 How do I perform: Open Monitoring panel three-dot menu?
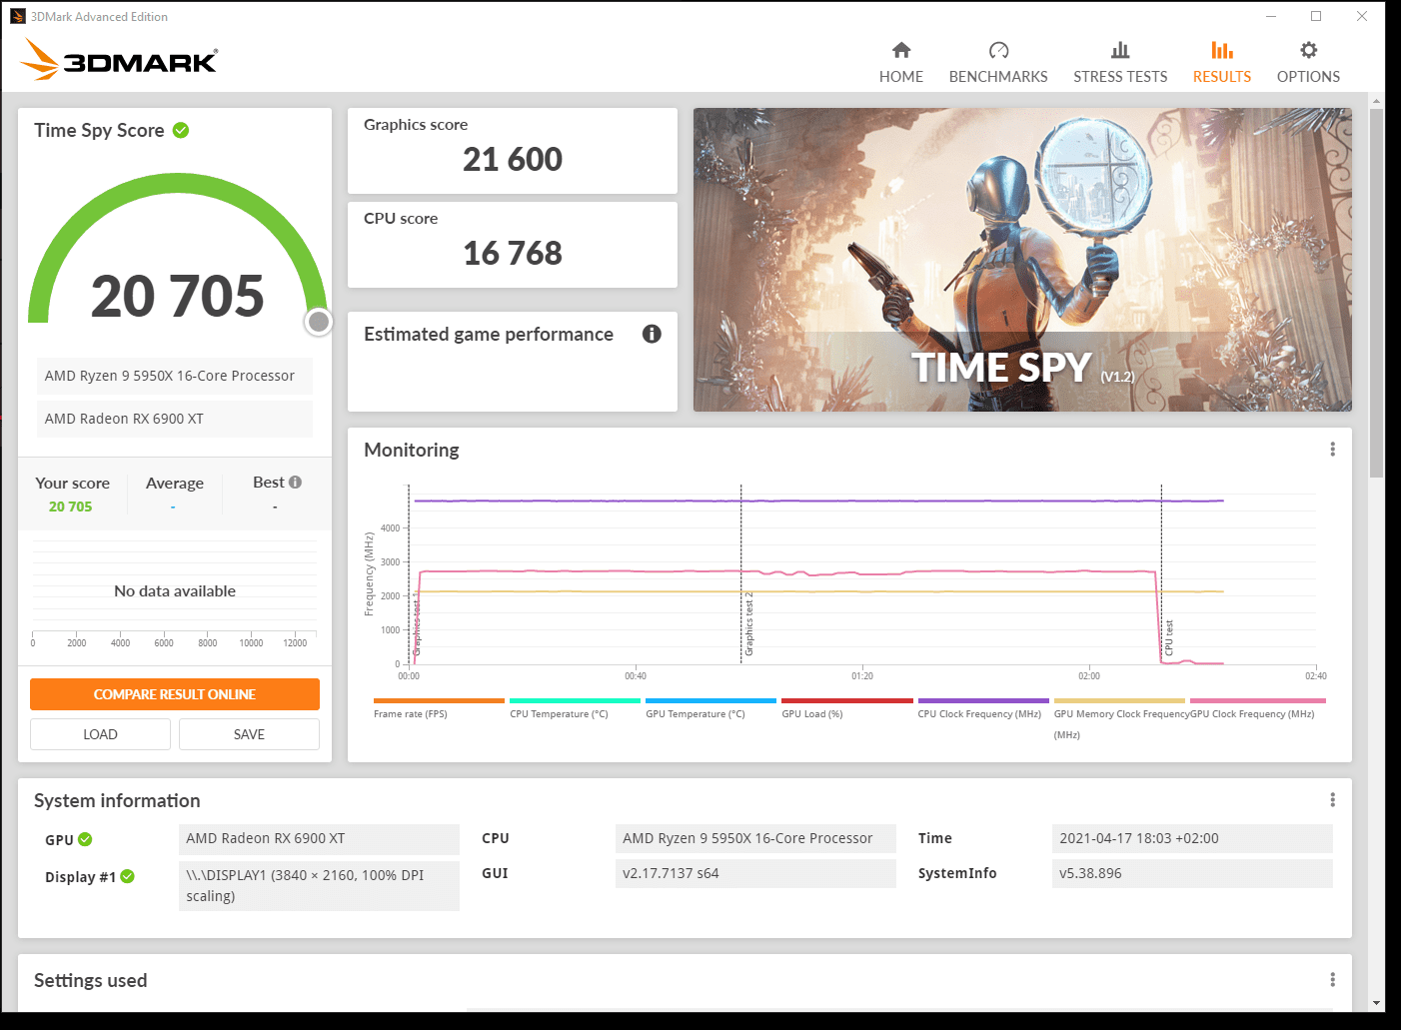coord(1332,450)
